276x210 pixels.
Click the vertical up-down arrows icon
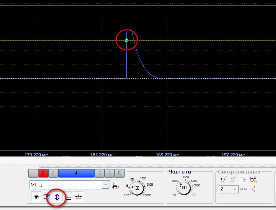tap(57, 197)
